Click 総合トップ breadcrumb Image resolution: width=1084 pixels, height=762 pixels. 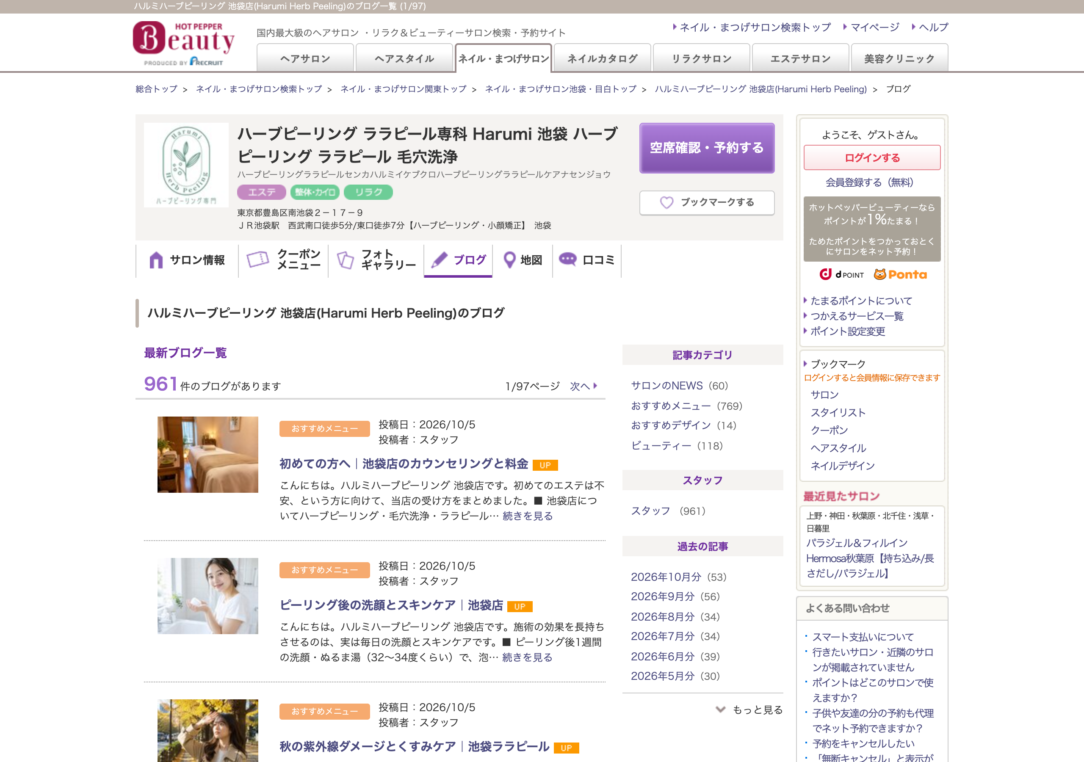tap(156, 89)
